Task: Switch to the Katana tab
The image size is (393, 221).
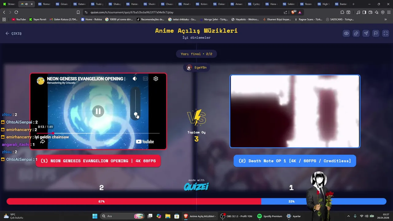Action: [x=80, y=4]
